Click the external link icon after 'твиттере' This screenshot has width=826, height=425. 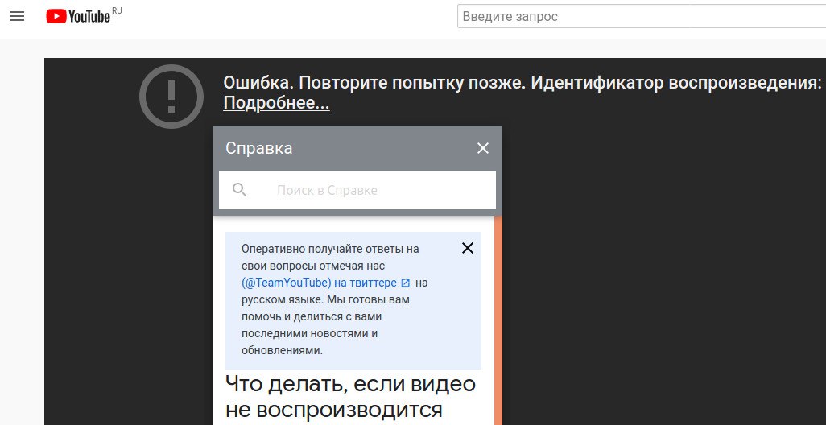pos(405,283)
